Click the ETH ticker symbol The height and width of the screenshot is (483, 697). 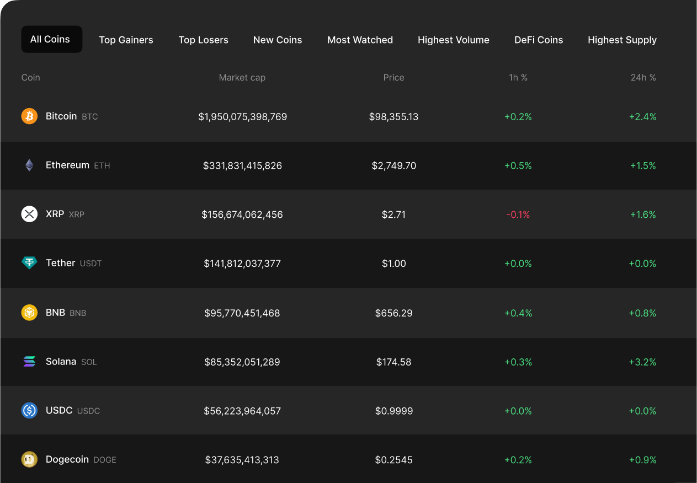(102, 166)
